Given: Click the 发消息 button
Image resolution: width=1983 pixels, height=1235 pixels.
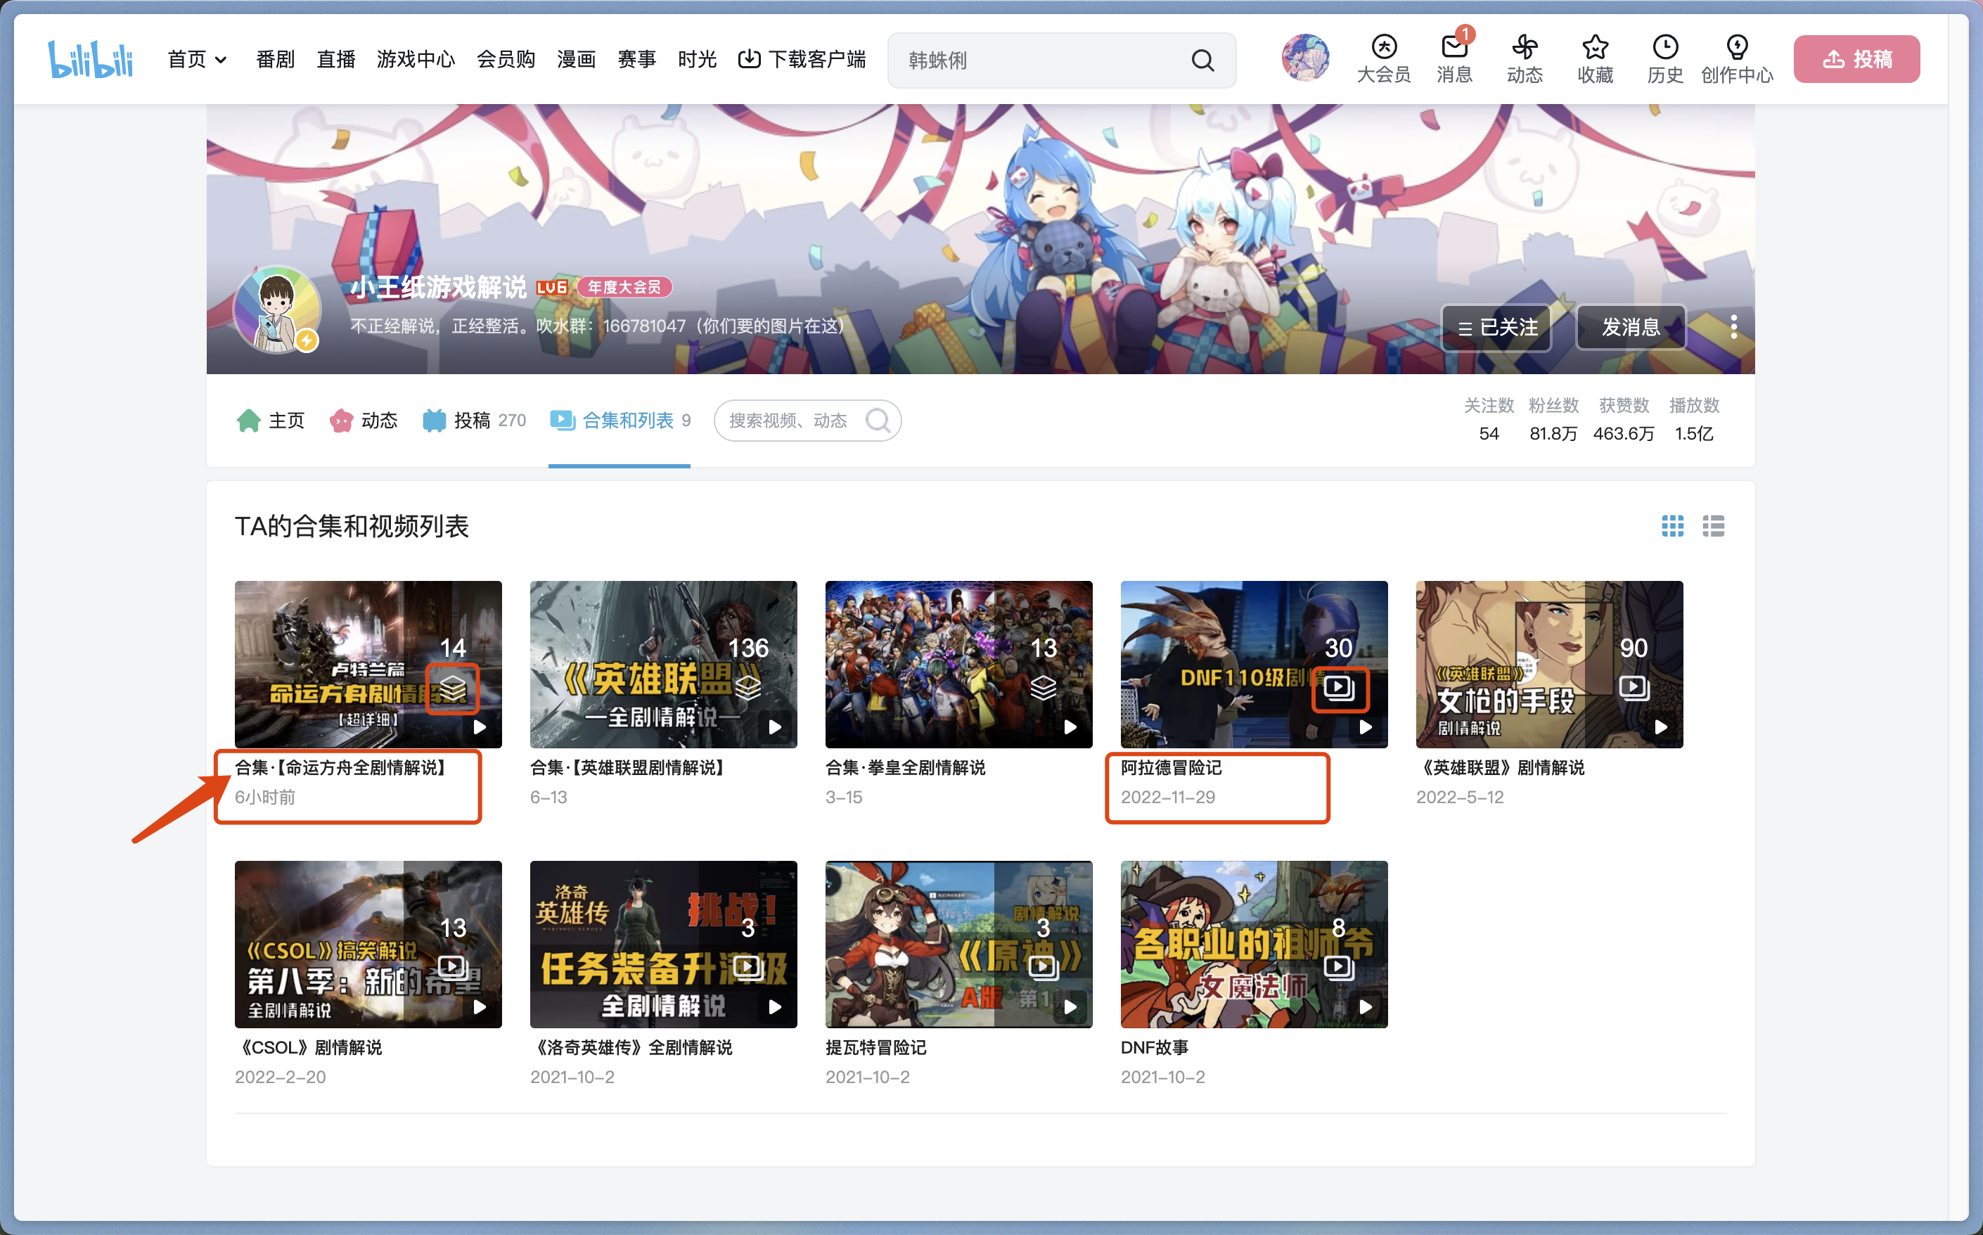Looking at the screenshot, I should click(x=1630, y=328).
